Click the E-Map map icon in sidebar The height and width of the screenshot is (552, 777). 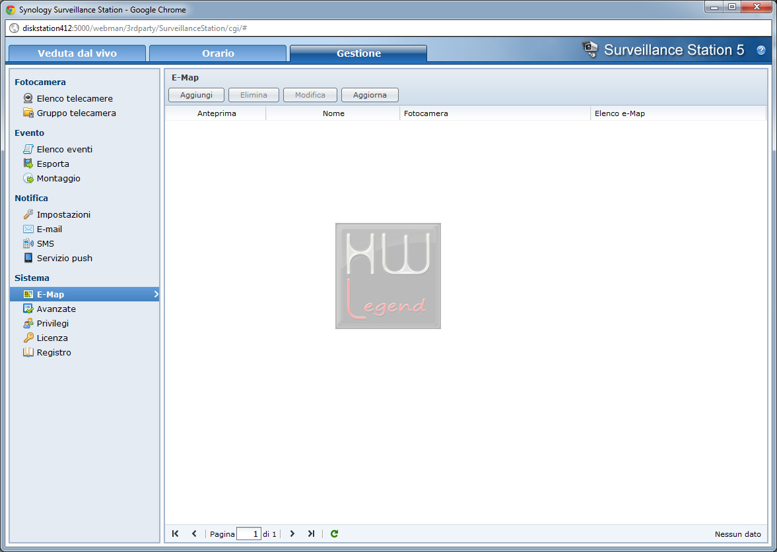click(x=28, y=294)
